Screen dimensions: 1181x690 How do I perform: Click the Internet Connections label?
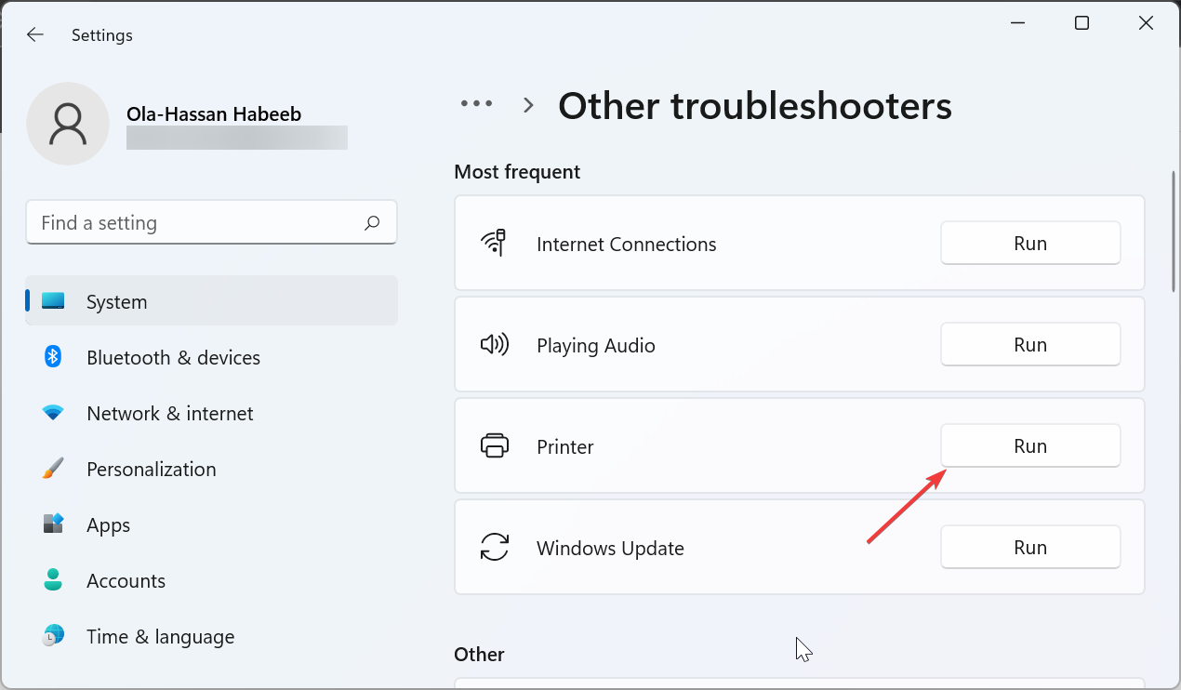pos(627,245)
